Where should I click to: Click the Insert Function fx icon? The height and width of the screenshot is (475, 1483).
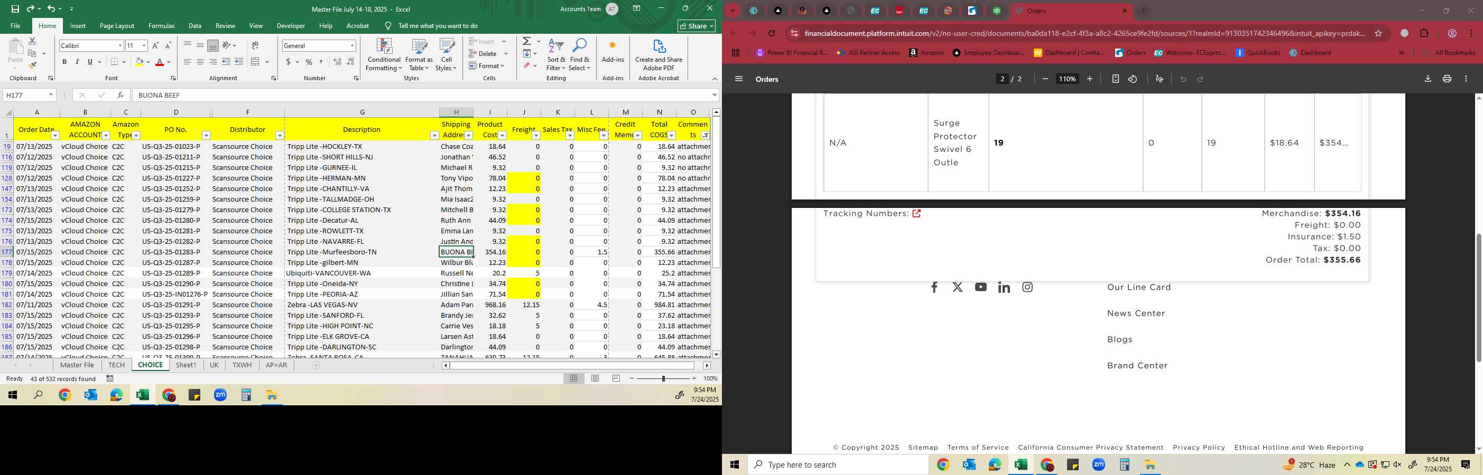(121, 95)
